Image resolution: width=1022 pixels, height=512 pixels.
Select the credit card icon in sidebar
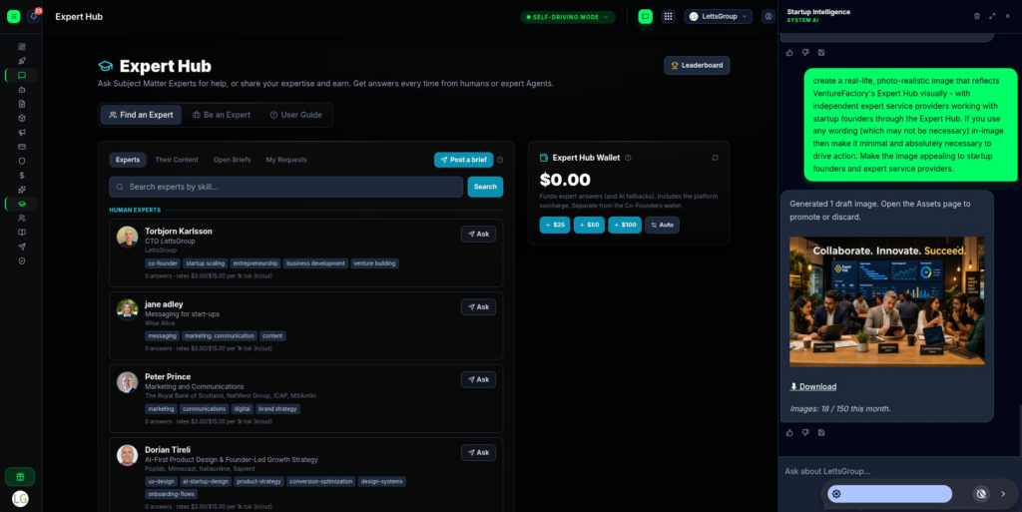tap(22, 147)
